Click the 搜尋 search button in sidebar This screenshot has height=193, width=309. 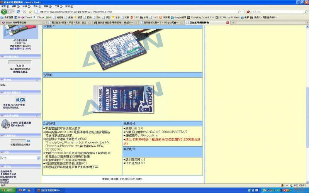click(20, 66)
